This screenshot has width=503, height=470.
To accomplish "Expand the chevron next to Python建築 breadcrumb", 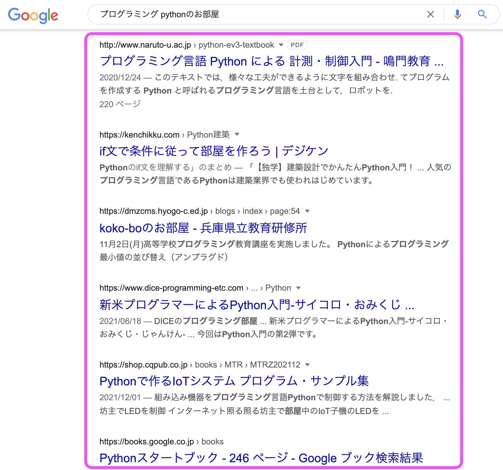I will [x=237, y=135].
